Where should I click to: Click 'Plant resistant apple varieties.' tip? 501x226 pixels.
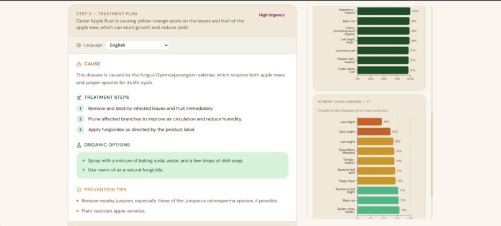pyautogui.click(x=113, y=211)
